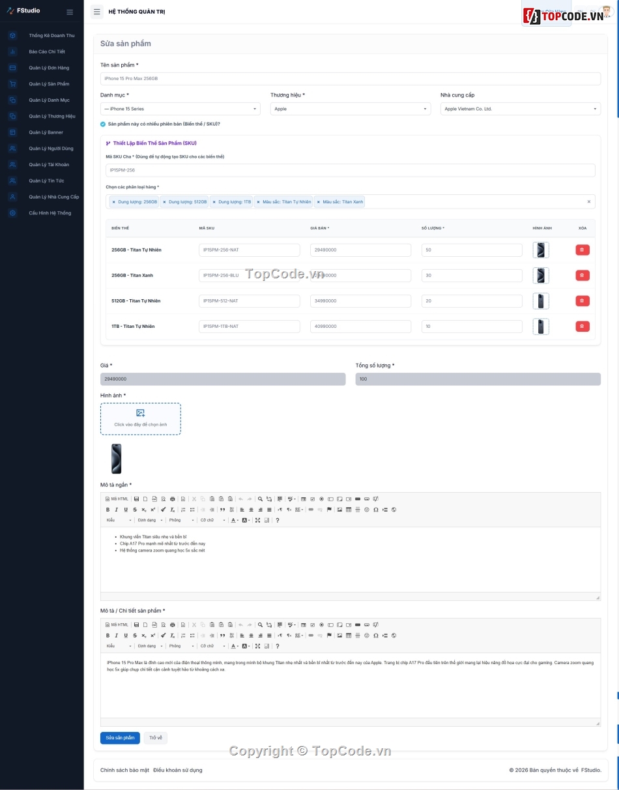
Task: Save icon in product details editor toolbar
Action: [x=136, y=624]
